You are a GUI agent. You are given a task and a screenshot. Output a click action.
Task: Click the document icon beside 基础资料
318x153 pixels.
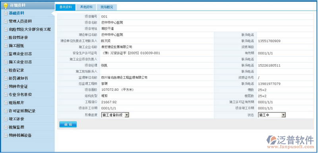[x=6, y=13]
